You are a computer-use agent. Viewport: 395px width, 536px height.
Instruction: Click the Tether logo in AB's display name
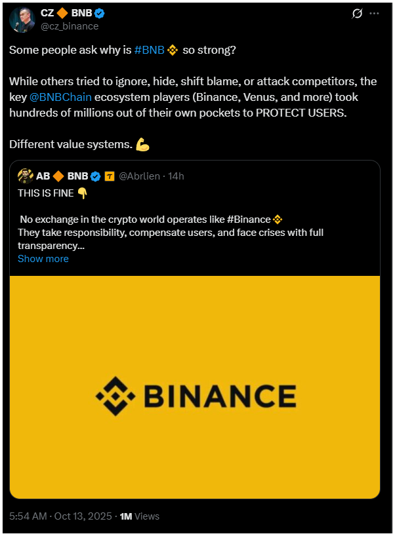coord(111,176)
